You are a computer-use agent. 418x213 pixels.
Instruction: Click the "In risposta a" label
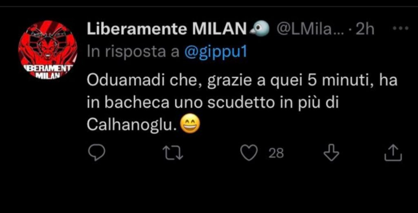point(133,53)
